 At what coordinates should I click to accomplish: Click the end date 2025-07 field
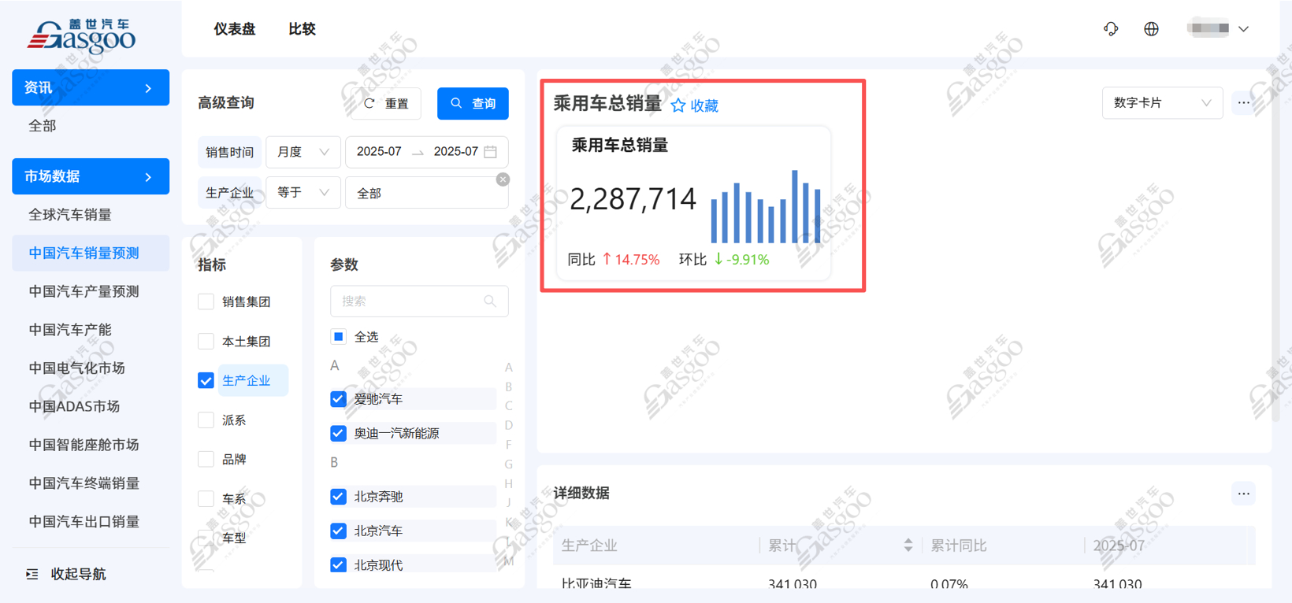coord(456,152)
